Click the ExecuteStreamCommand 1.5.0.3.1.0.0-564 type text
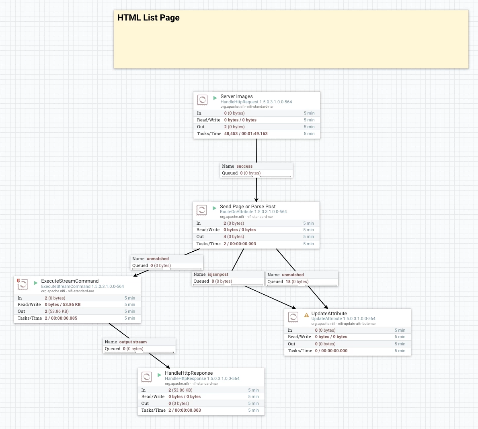478x429 pixels. 82,286
